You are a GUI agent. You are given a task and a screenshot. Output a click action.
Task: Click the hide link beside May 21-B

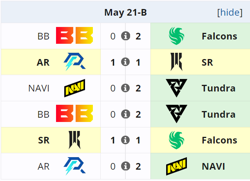[x=230, y=13]
